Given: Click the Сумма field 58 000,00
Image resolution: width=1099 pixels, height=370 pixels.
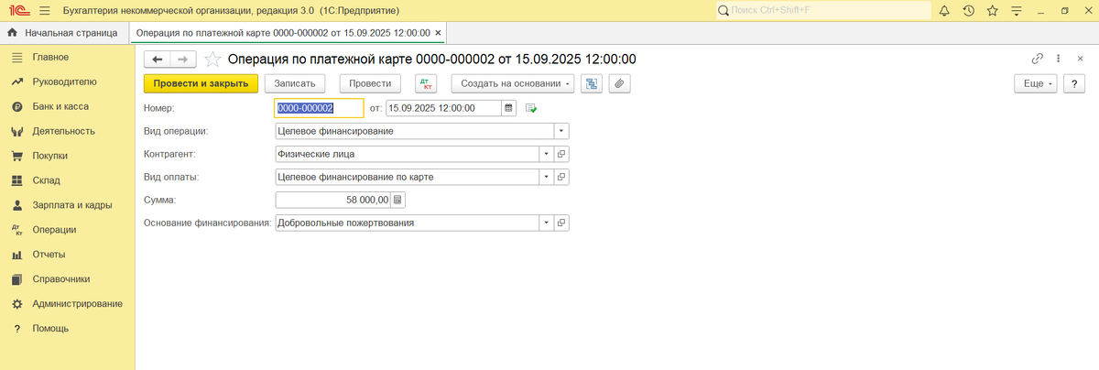Looking at the screenshot, I should pos(333,200).
